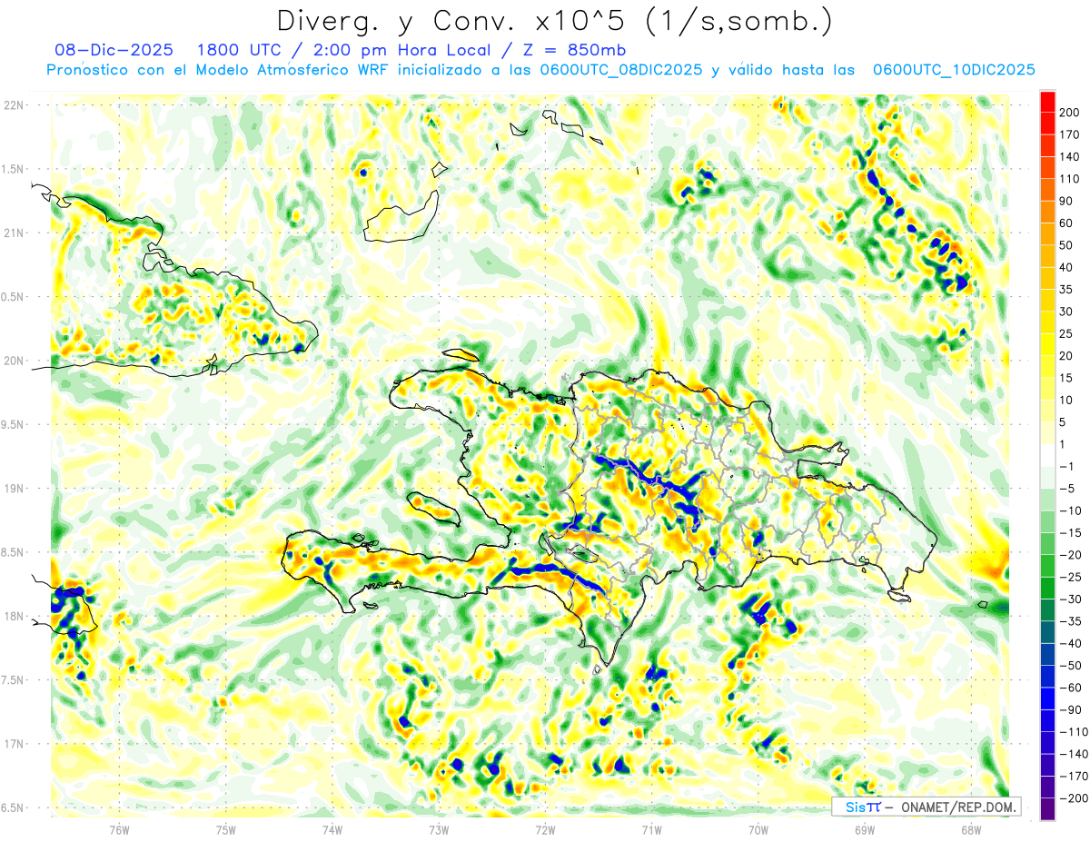Image resolution: width=1090 pixels, height=842 pixels.
Task: Click the latitude label "17N"
Action: pyautogui.click(x=14, y=744)
